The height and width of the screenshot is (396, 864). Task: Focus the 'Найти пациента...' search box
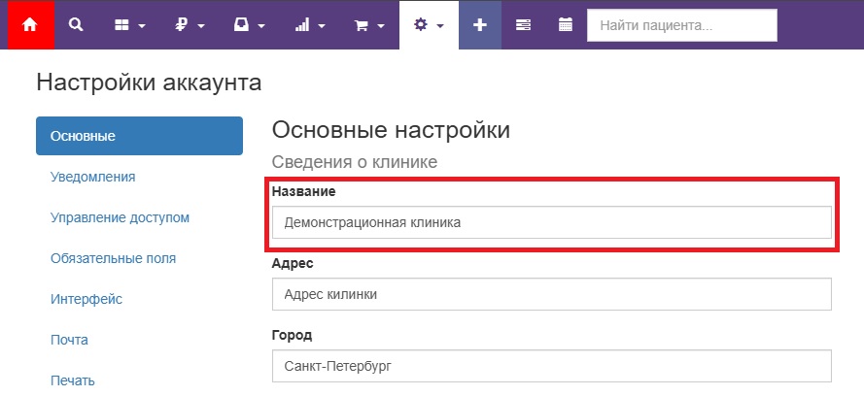point(681,25)
